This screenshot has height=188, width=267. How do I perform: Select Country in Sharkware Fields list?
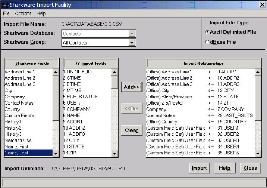[28, 109]
